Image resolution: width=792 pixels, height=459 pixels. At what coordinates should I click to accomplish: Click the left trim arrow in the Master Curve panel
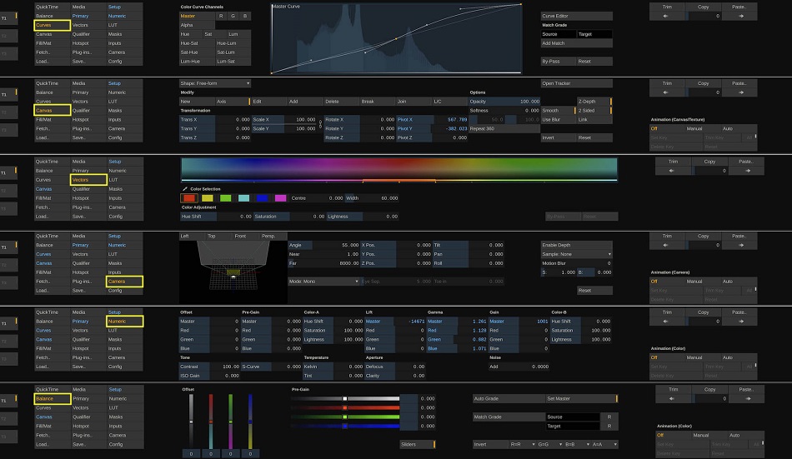(667, 16)
